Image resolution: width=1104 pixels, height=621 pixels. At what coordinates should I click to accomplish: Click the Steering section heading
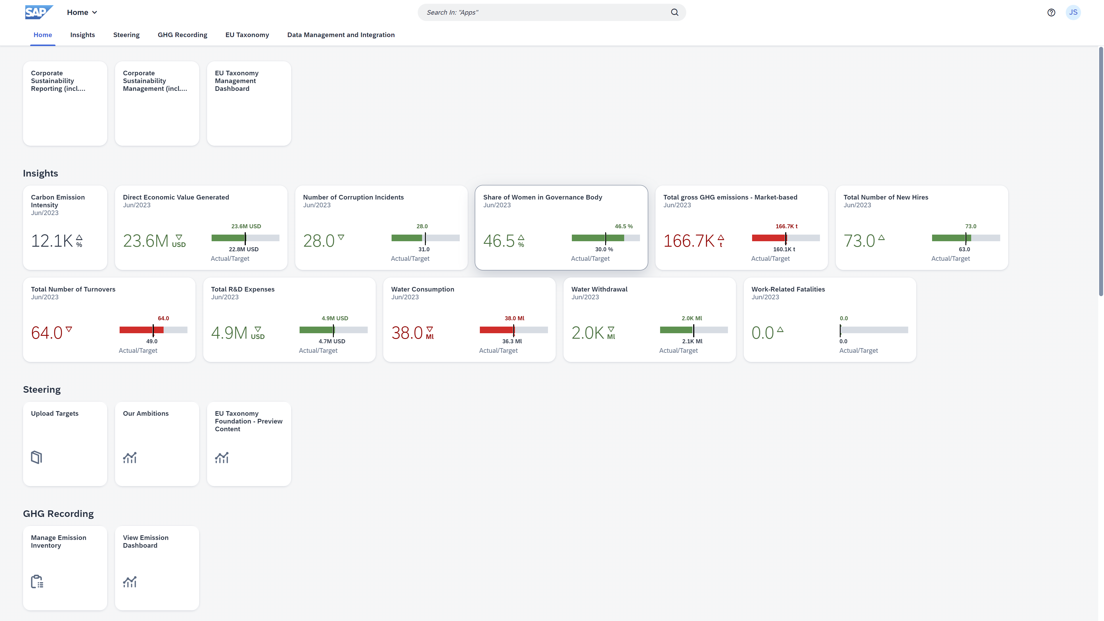pos(42,390)
